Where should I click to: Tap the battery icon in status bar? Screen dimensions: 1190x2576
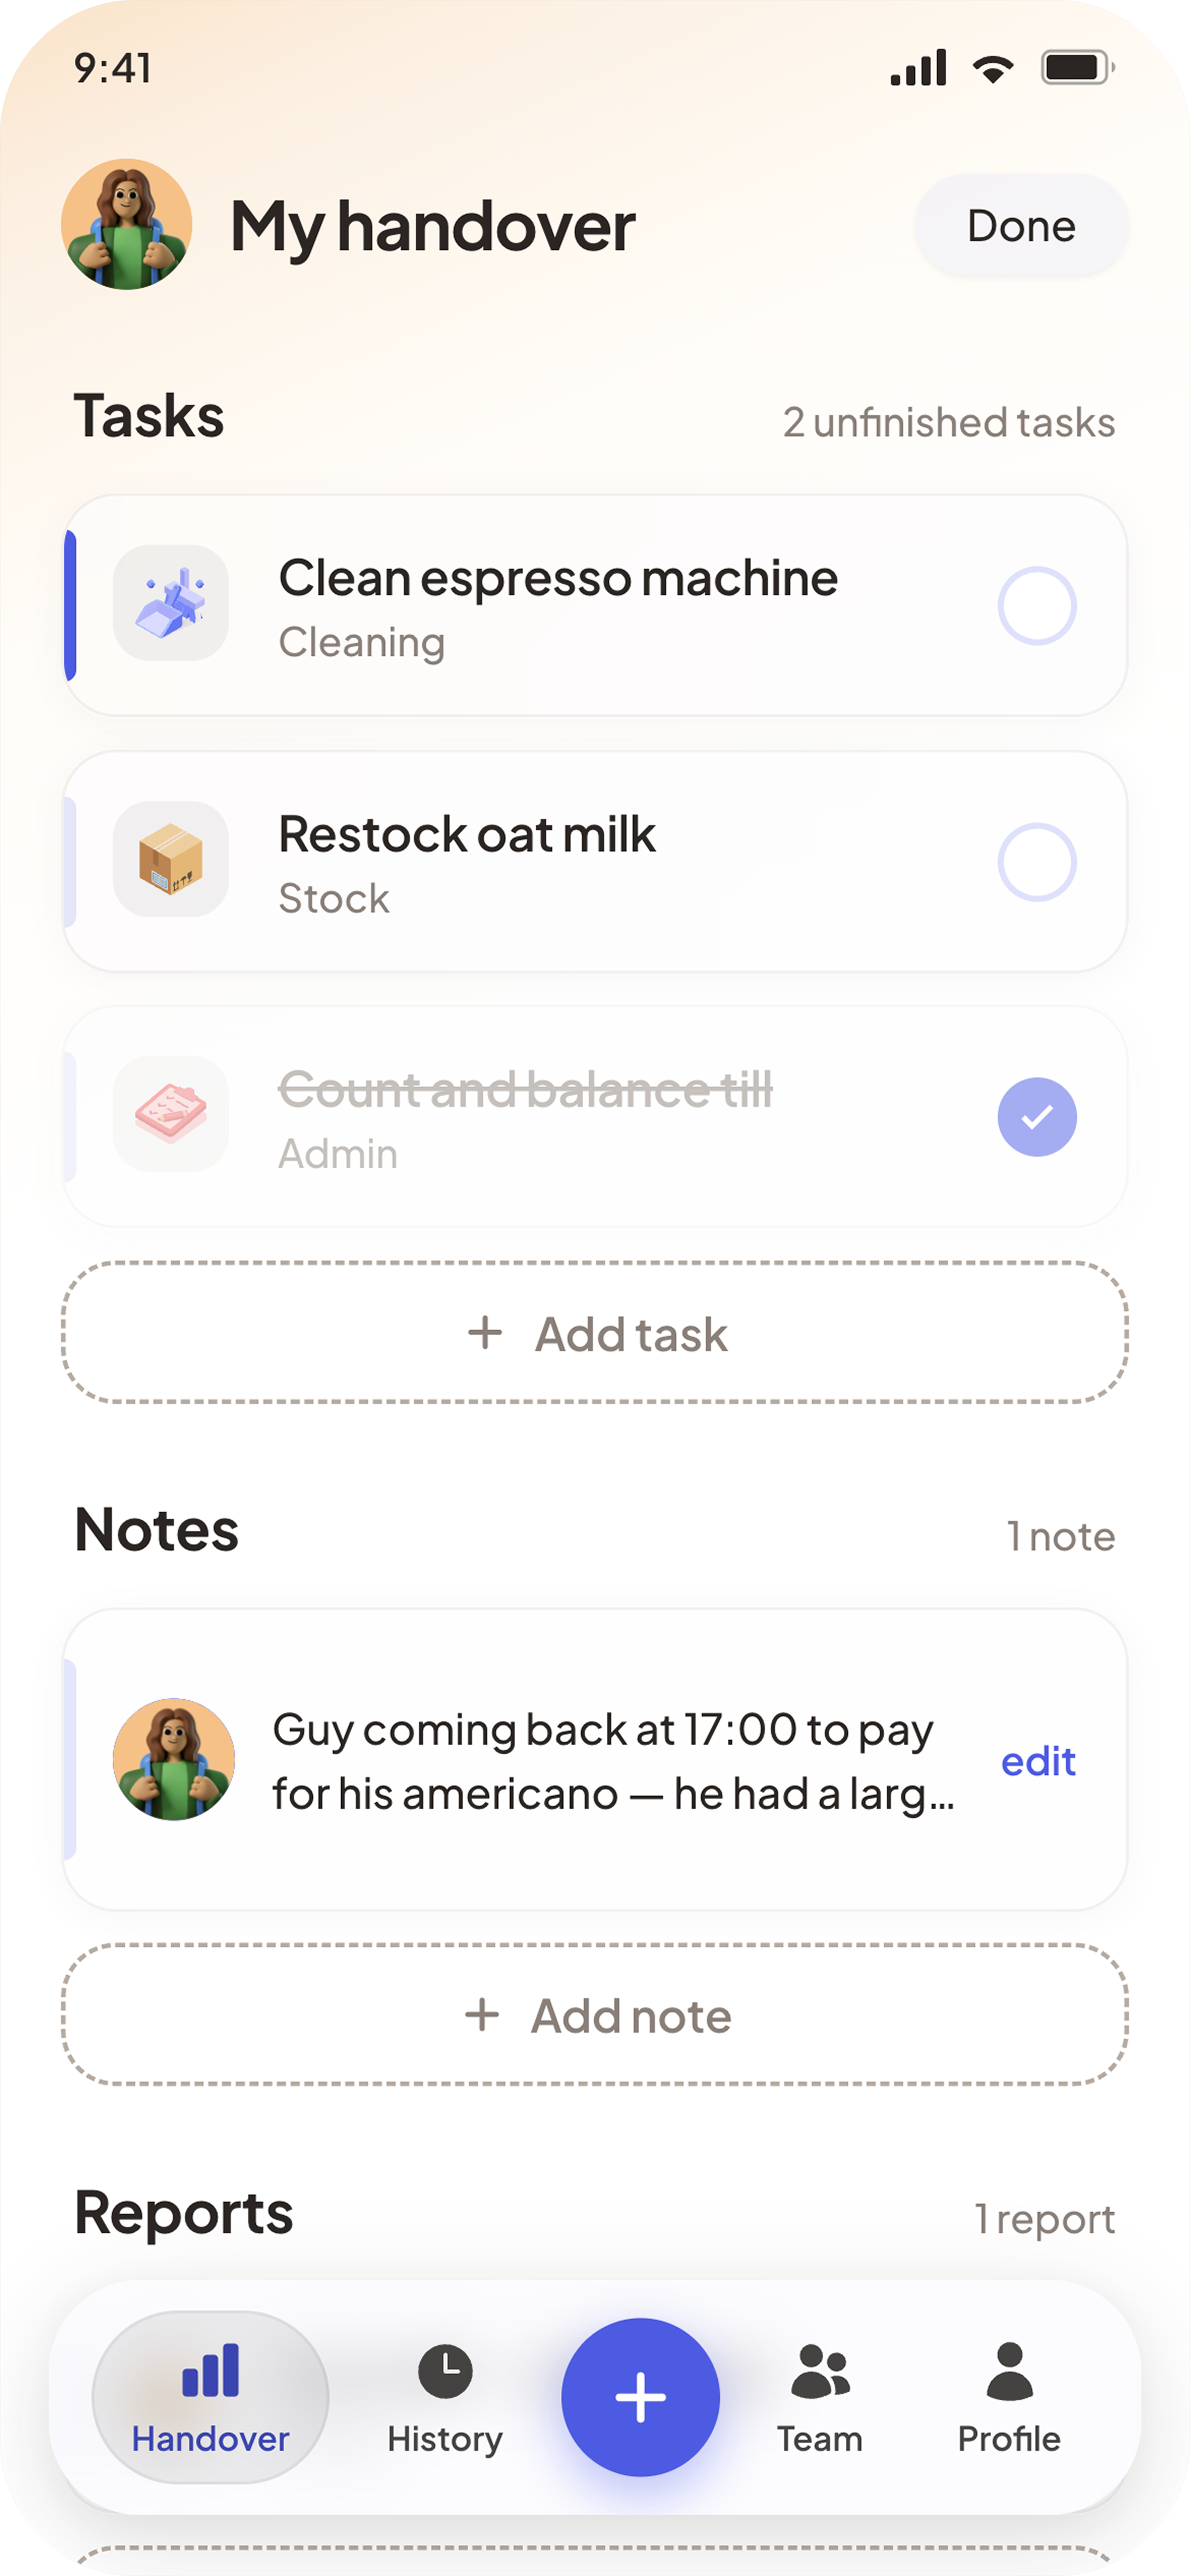[1077, 68]
